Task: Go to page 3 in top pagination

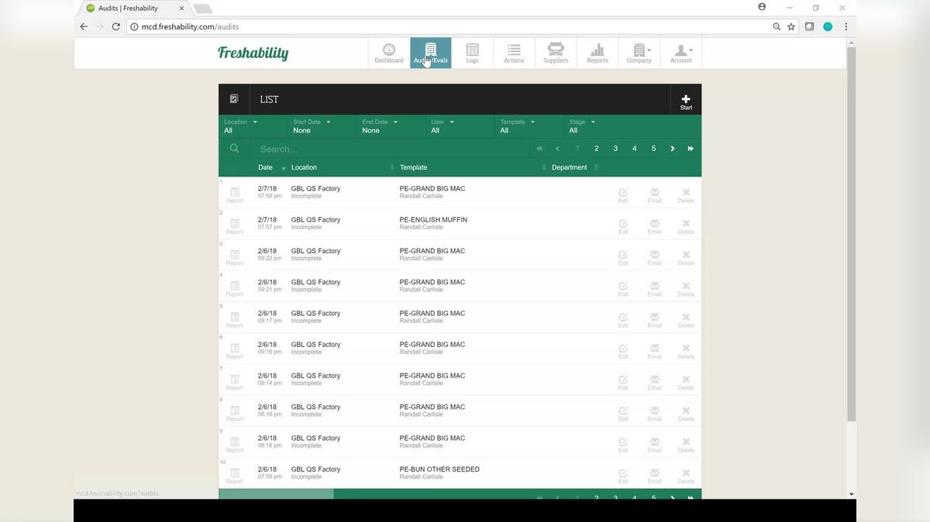Action: pyautogui.click(x=615, y=149)
